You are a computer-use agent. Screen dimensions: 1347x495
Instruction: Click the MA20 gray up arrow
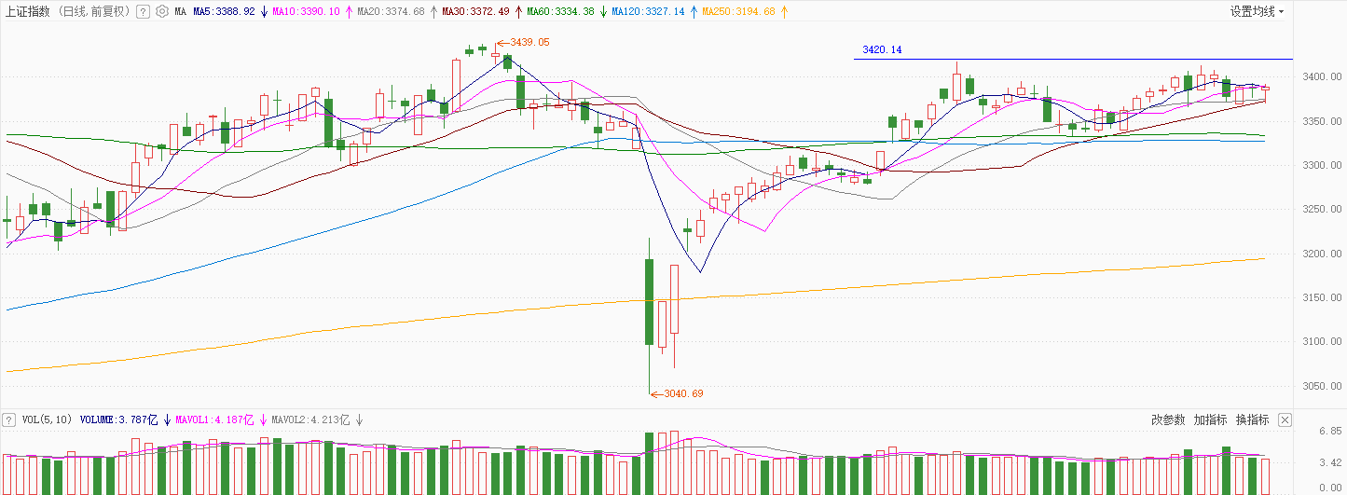pyautogui.click(x=433, y=12)
